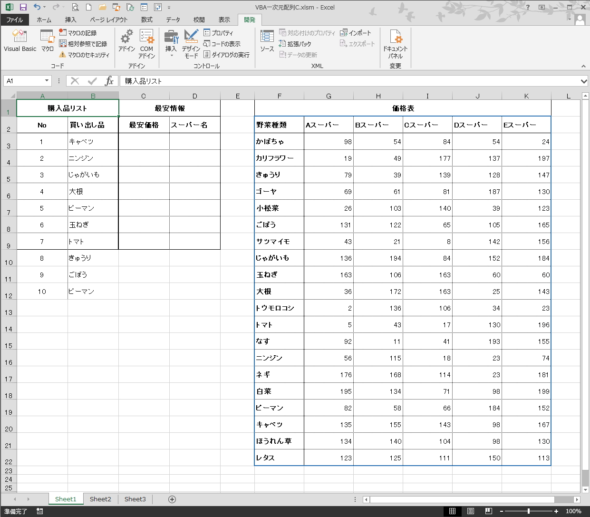Click the horizontal scrollbar right arrow
Viewport: 590px width, 517px height.
pos(577,499)
